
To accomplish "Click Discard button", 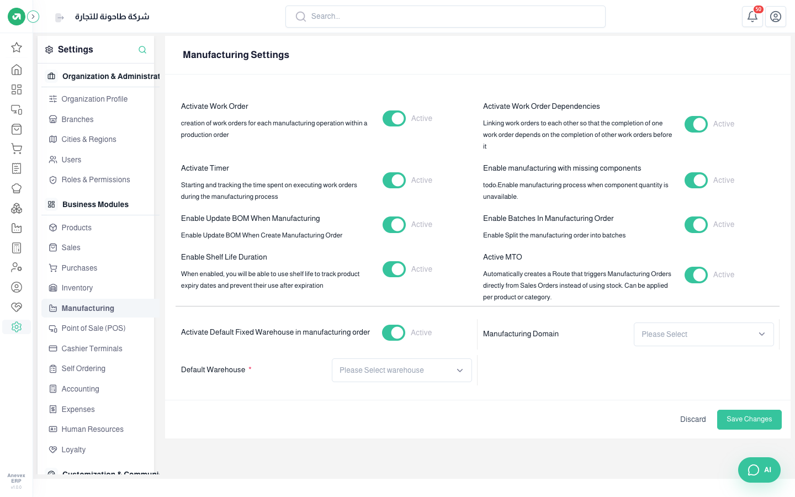I will [x=693, y=420].
